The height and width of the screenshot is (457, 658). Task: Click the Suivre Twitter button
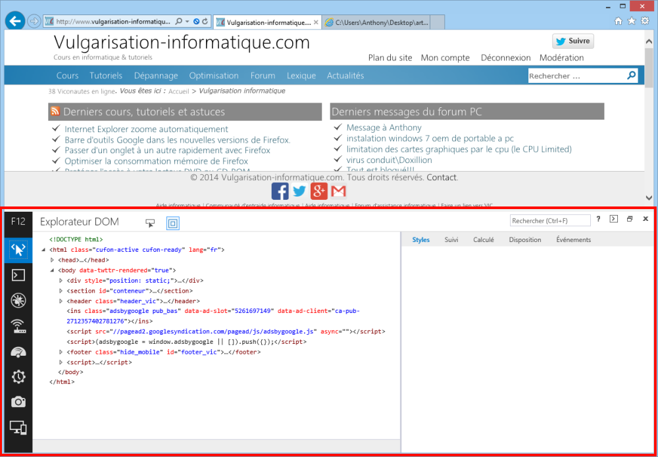click(x=573, y=41)
